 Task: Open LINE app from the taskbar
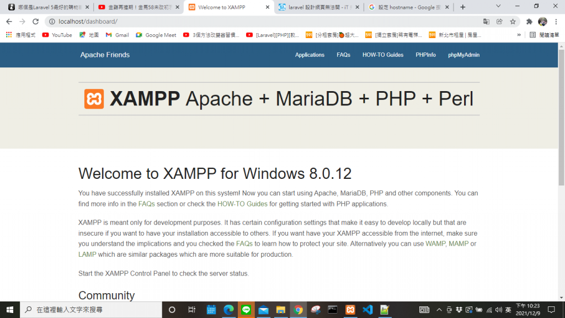click(x=246, y=310)
